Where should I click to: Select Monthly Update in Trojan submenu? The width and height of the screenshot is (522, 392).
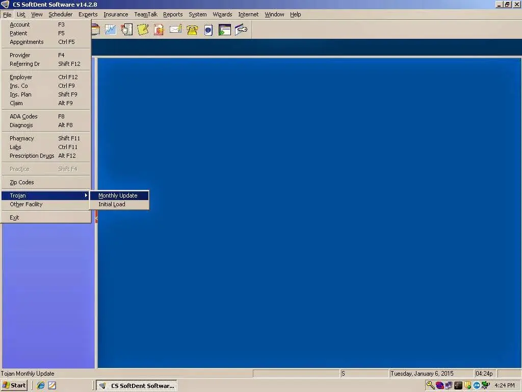(x=119, y=195)
